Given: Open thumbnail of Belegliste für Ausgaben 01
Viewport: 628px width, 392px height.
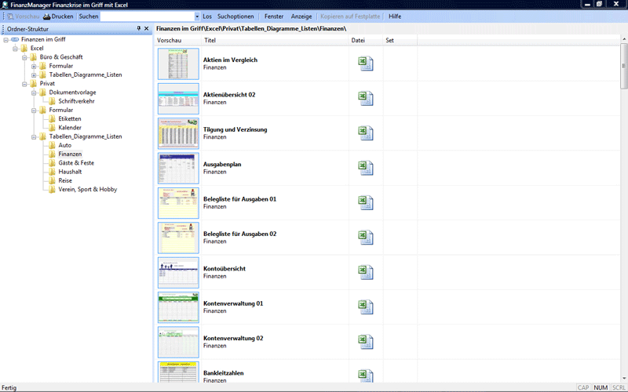Looking at the screenshot, I should click(178, 203).
